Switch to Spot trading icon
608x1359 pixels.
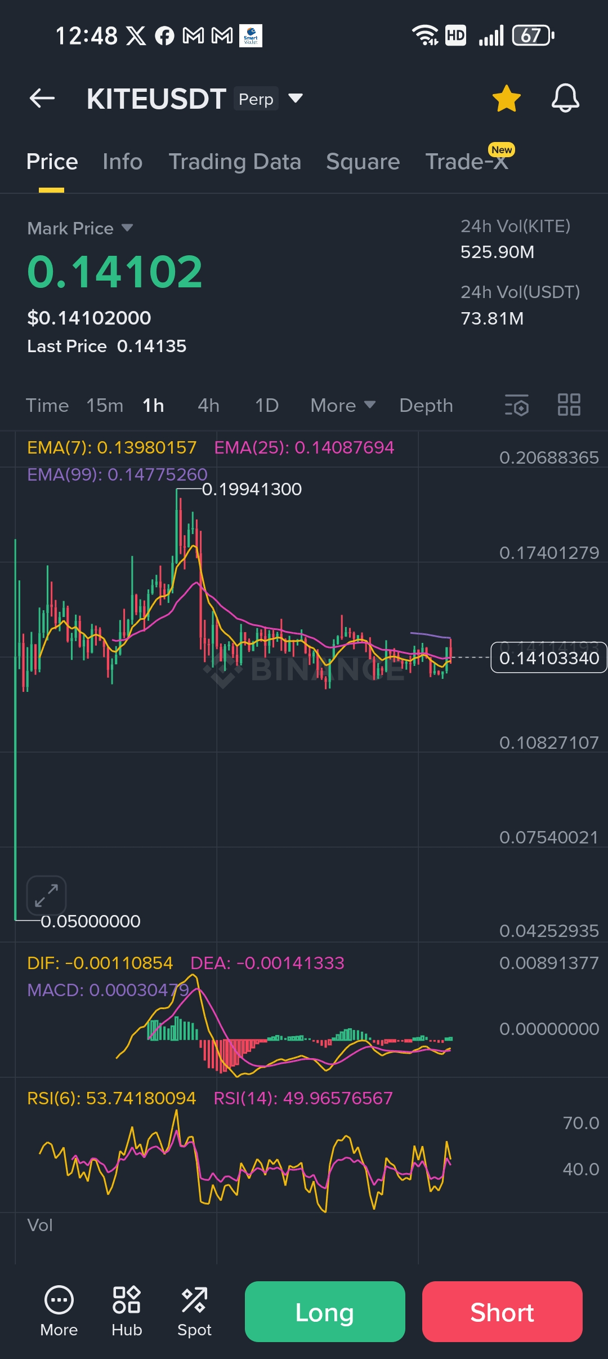pos(194,1312)
